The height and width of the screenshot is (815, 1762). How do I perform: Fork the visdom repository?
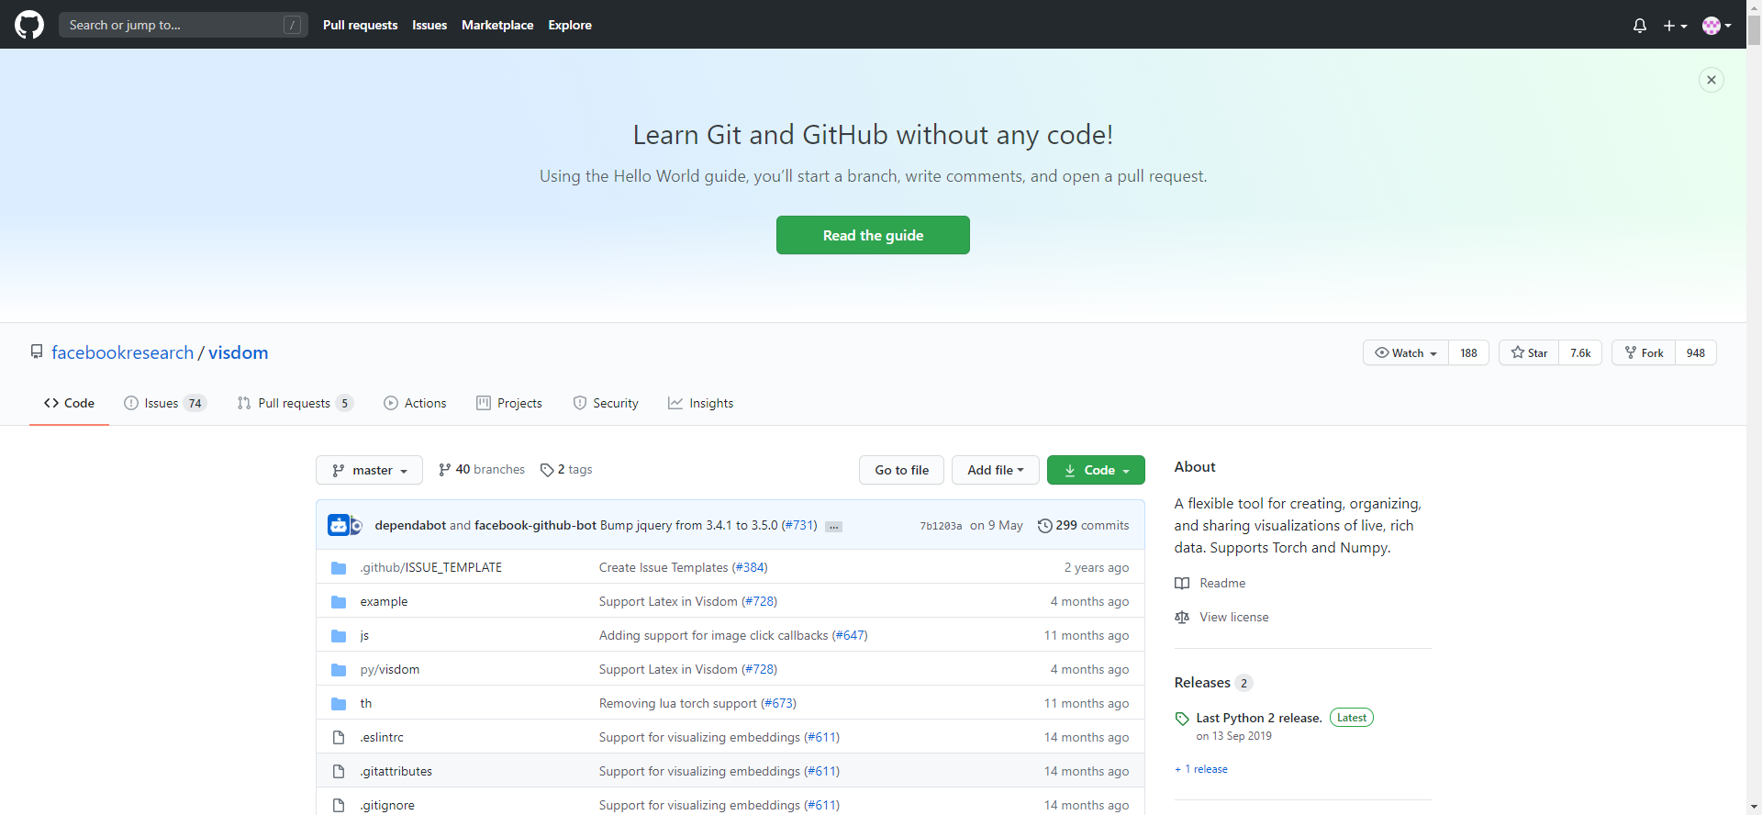click(x=1644, y=352)
